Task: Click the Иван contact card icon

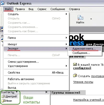Action: coord(4,101)
